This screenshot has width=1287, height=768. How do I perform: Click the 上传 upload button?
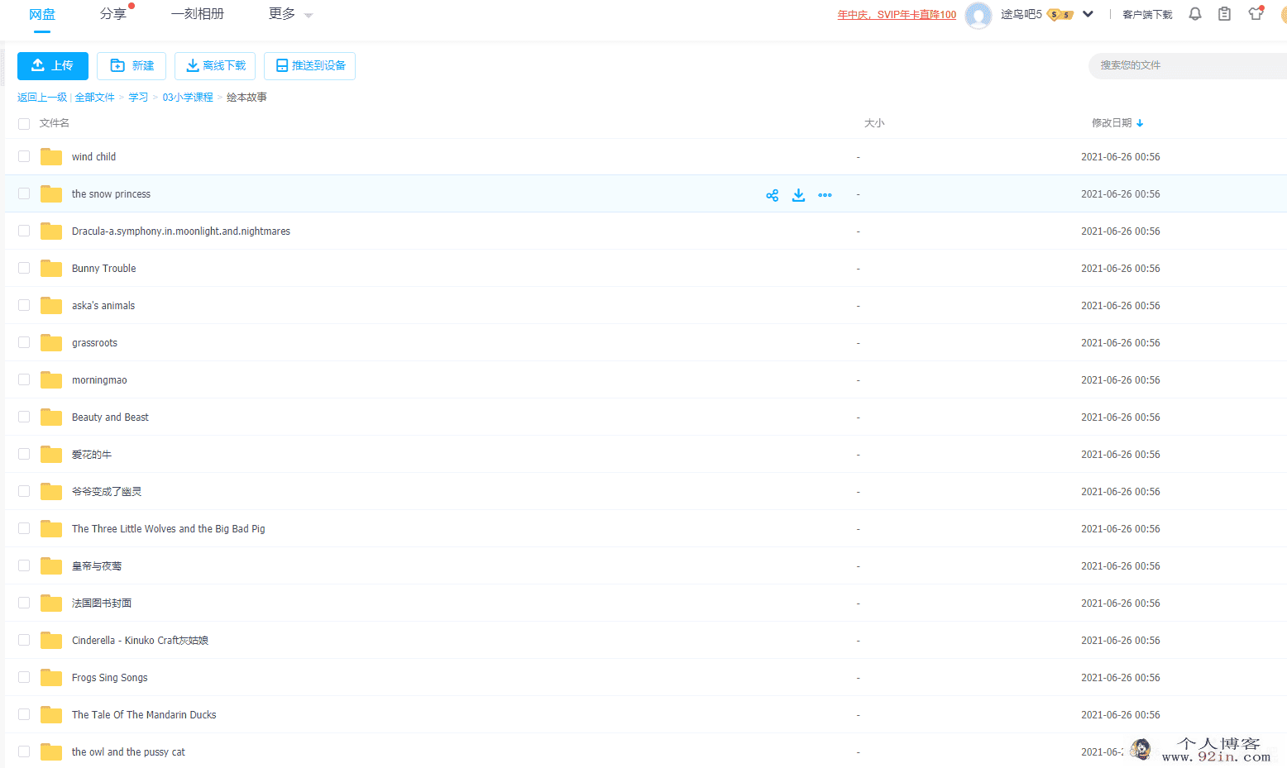point(53,66)
